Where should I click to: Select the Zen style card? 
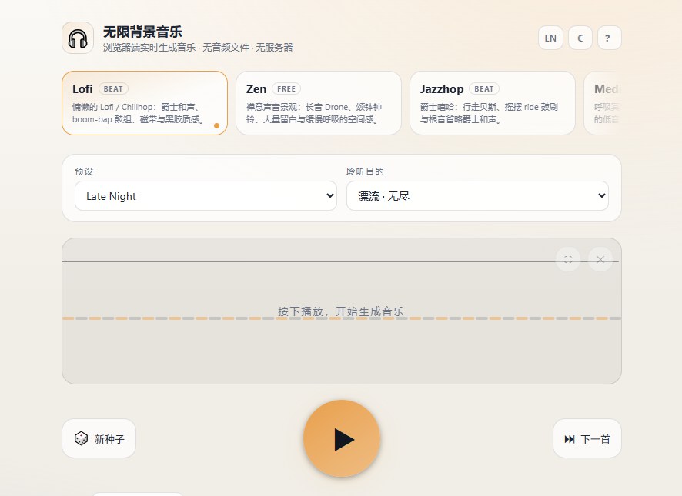[x=319, y=103]
